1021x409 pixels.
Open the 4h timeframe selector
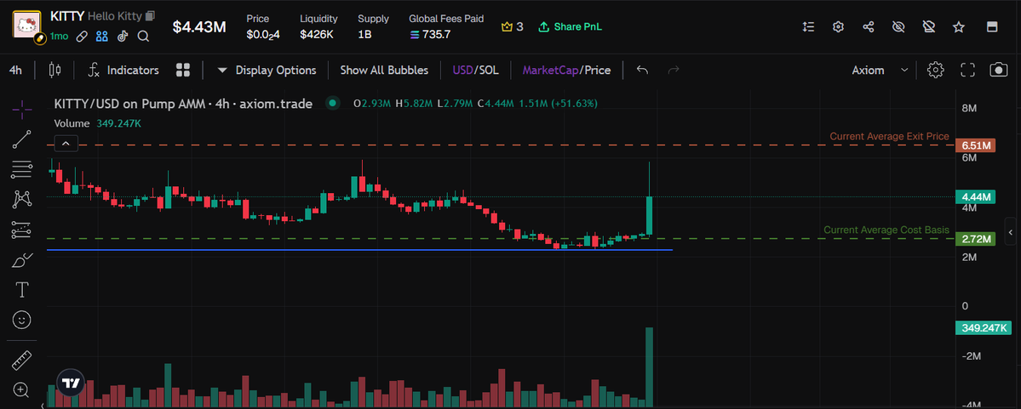point(15,71)
